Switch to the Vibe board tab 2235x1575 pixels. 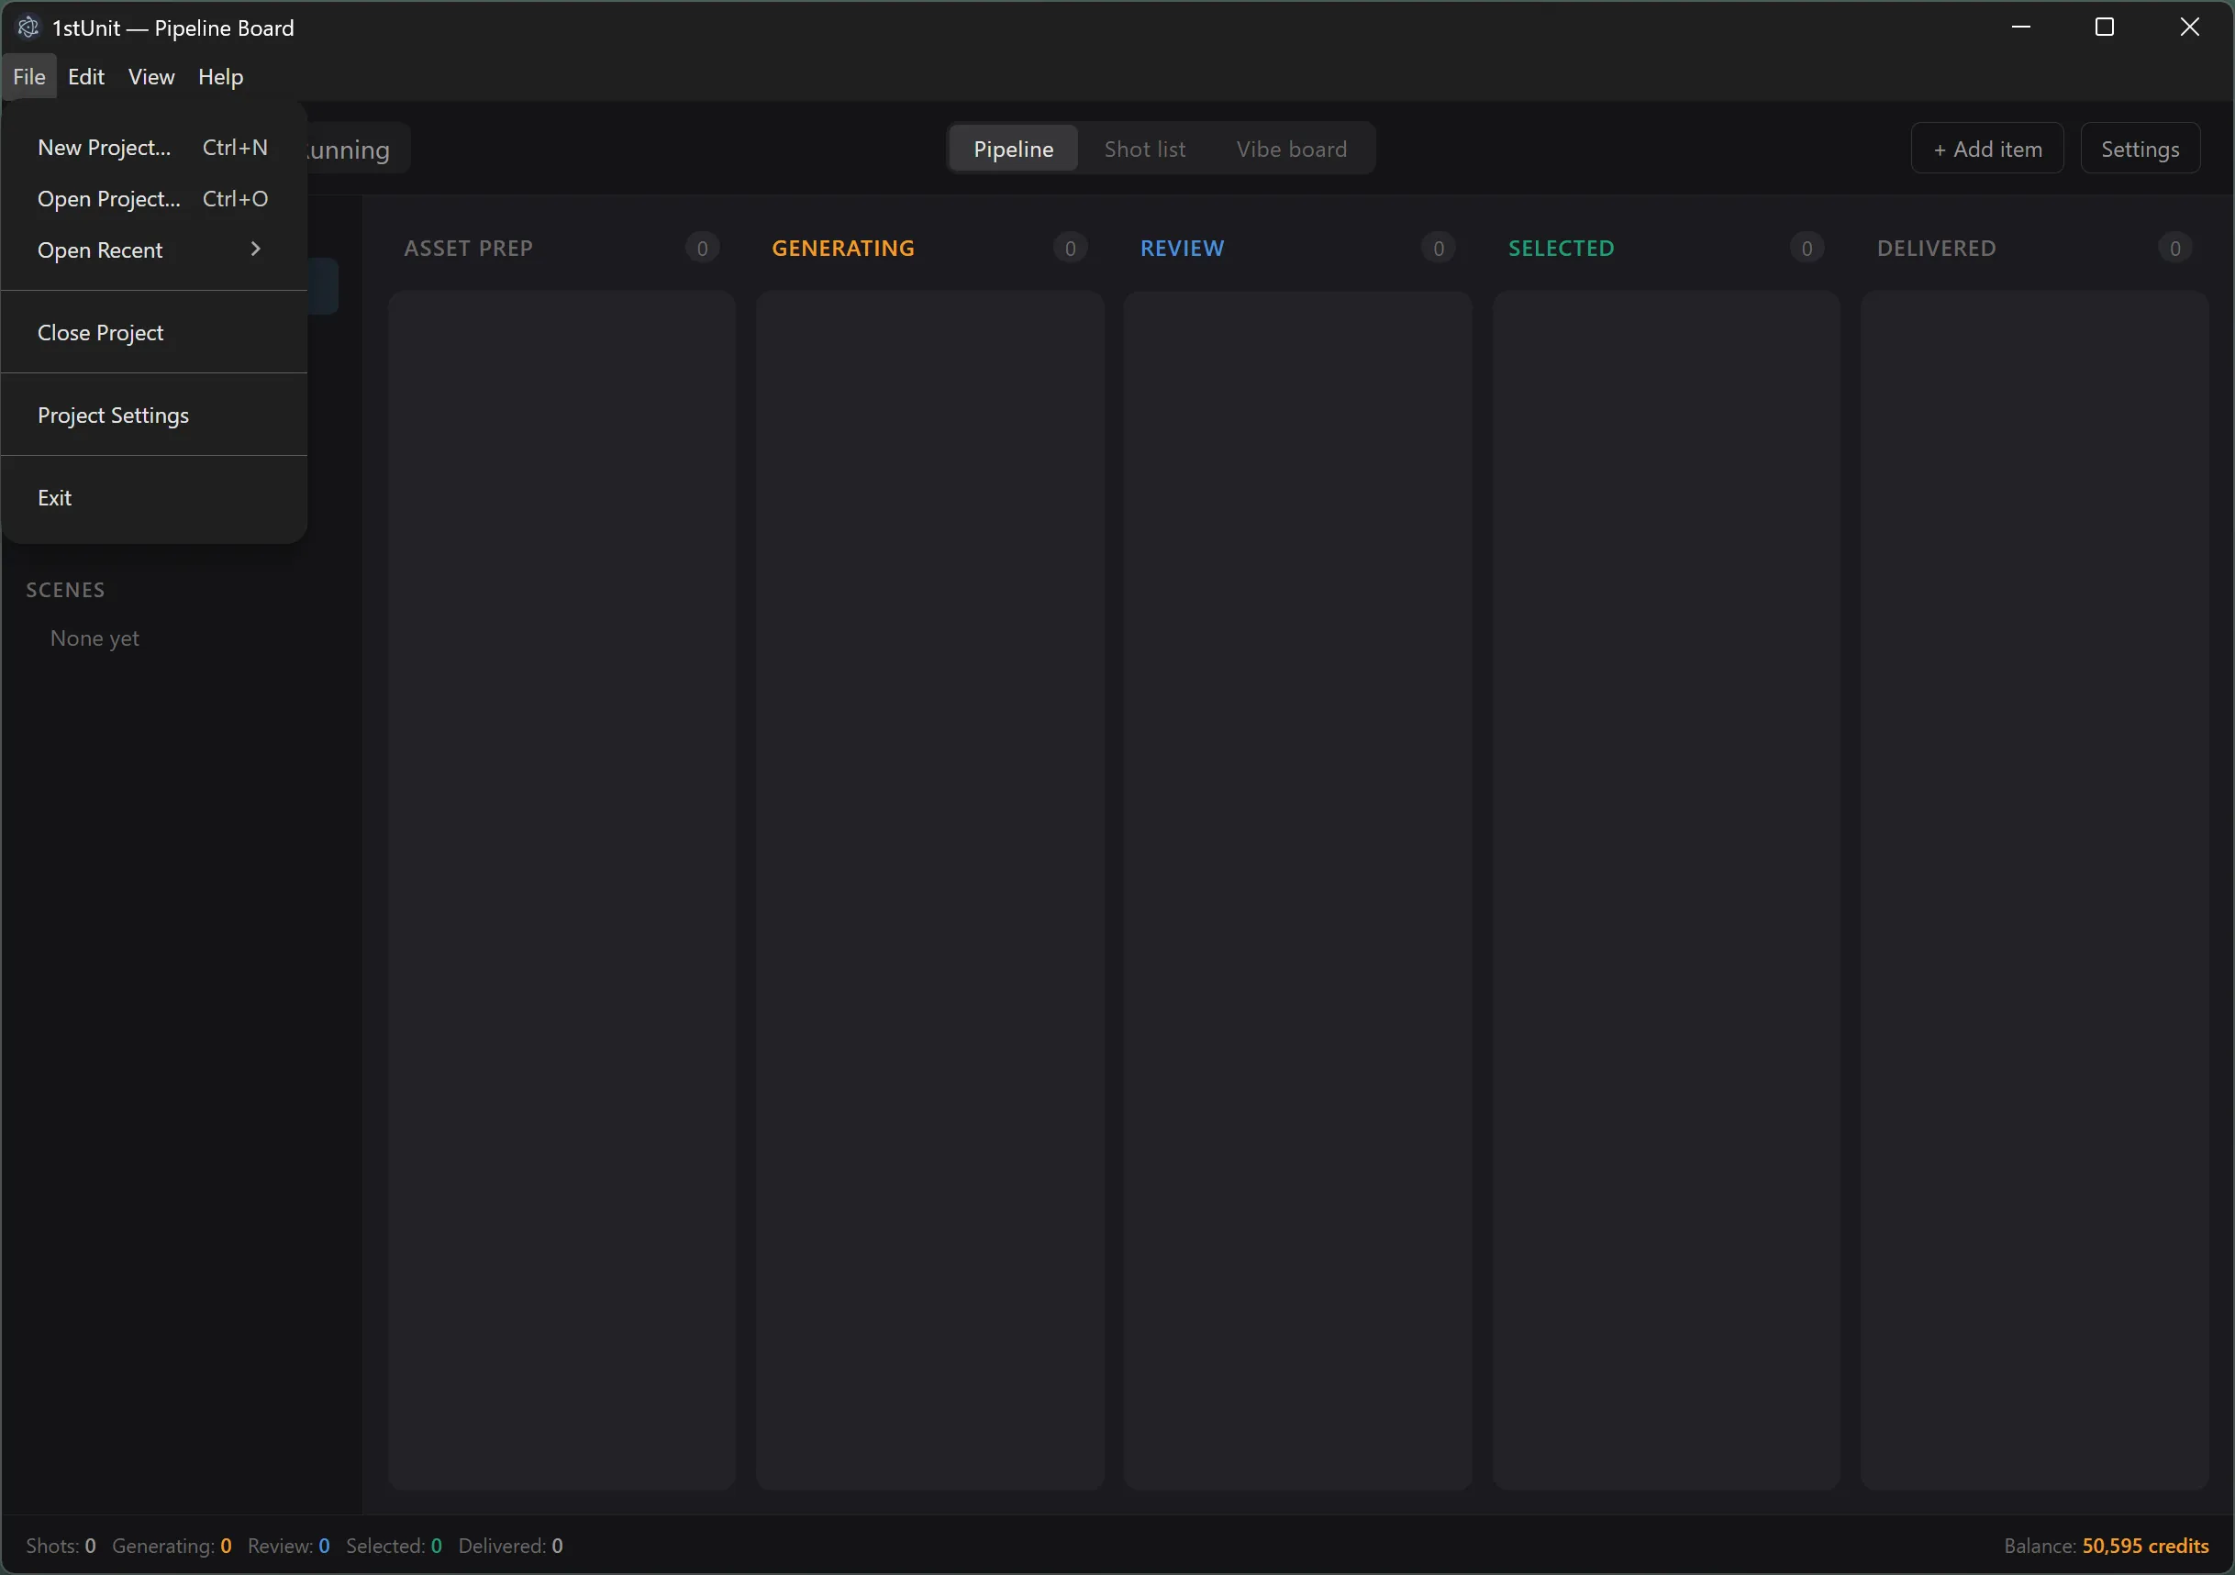(1292, 149)
